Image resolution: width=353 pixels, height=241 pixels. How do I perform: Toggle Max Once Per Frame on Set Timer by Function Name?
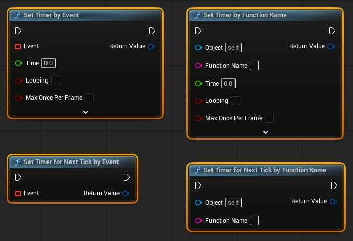(x=269, y=118)
